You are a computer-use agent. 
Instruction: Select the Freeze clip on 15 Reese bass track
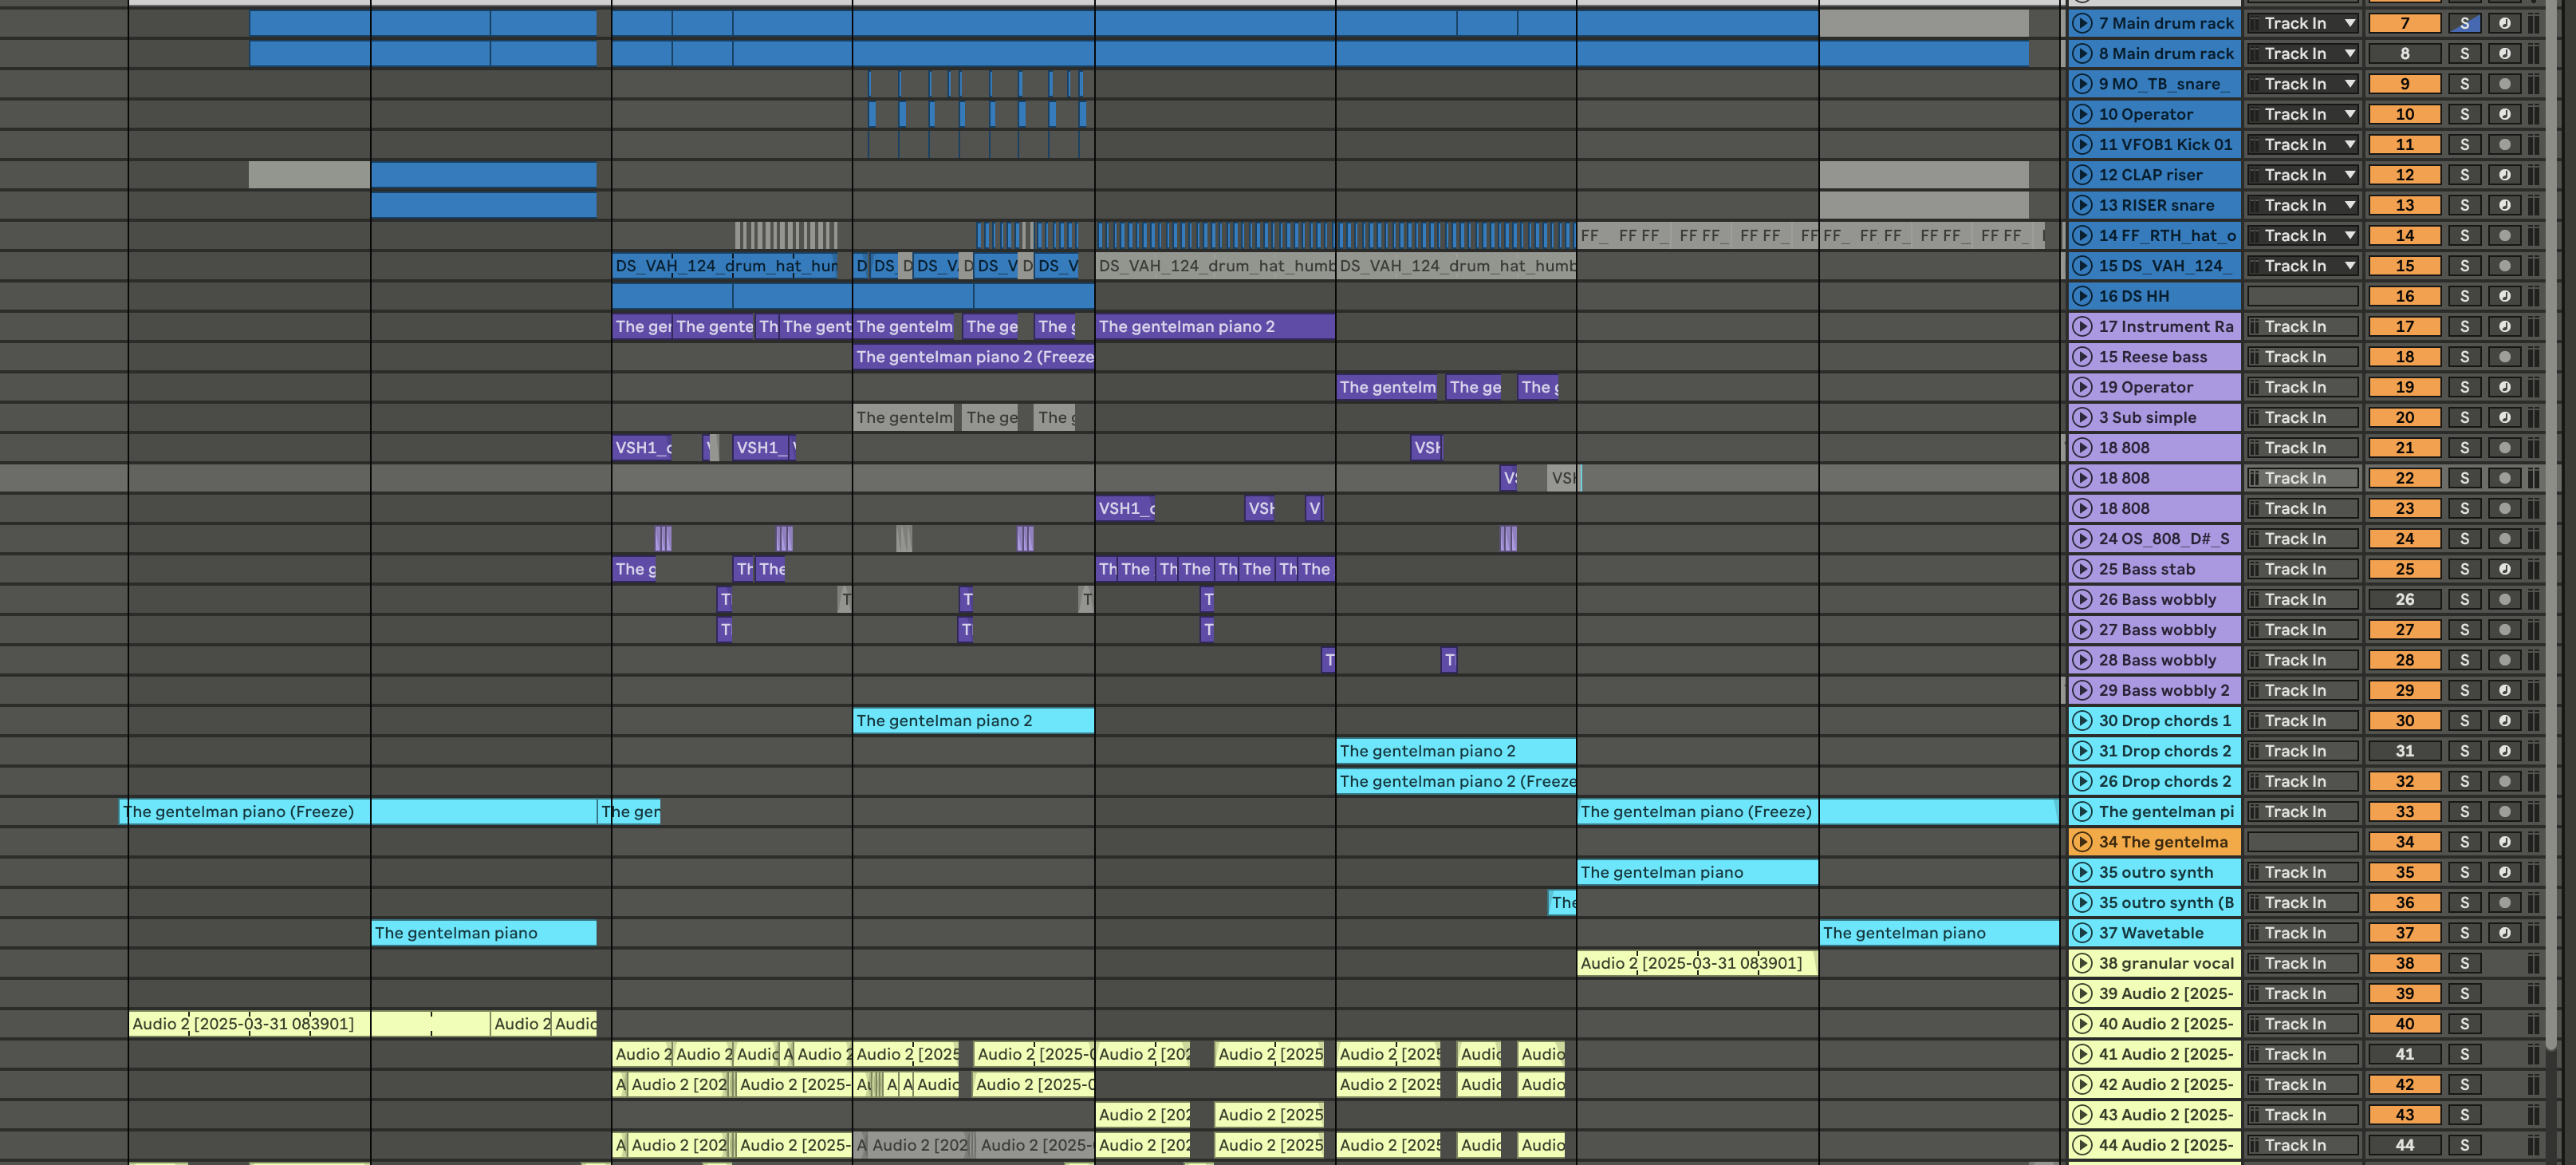974,357
